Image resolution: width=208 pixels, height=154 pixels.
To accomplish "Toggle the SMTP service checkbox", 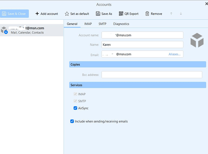I will tap(75, 101).
